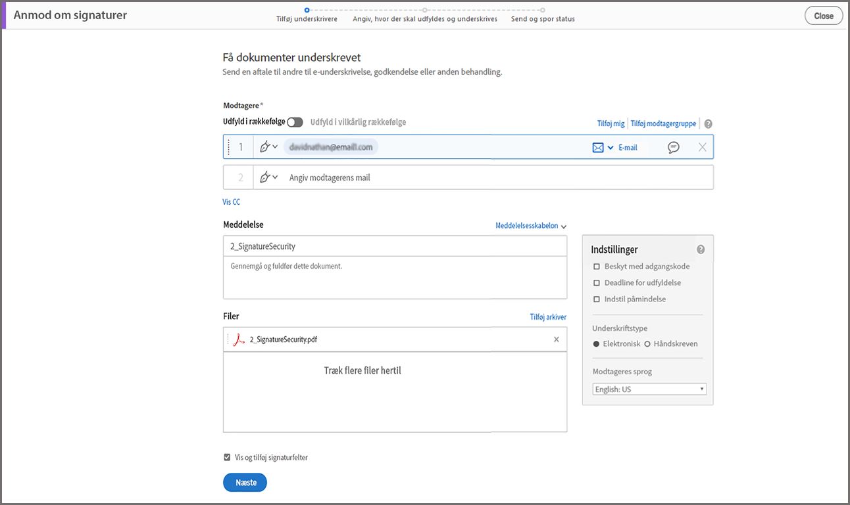Image resolution: width=850 pixels, height=505 pixels.
Task: Click the help icon next to Tilføj modtagergruppe
Action: coord(708,123)
